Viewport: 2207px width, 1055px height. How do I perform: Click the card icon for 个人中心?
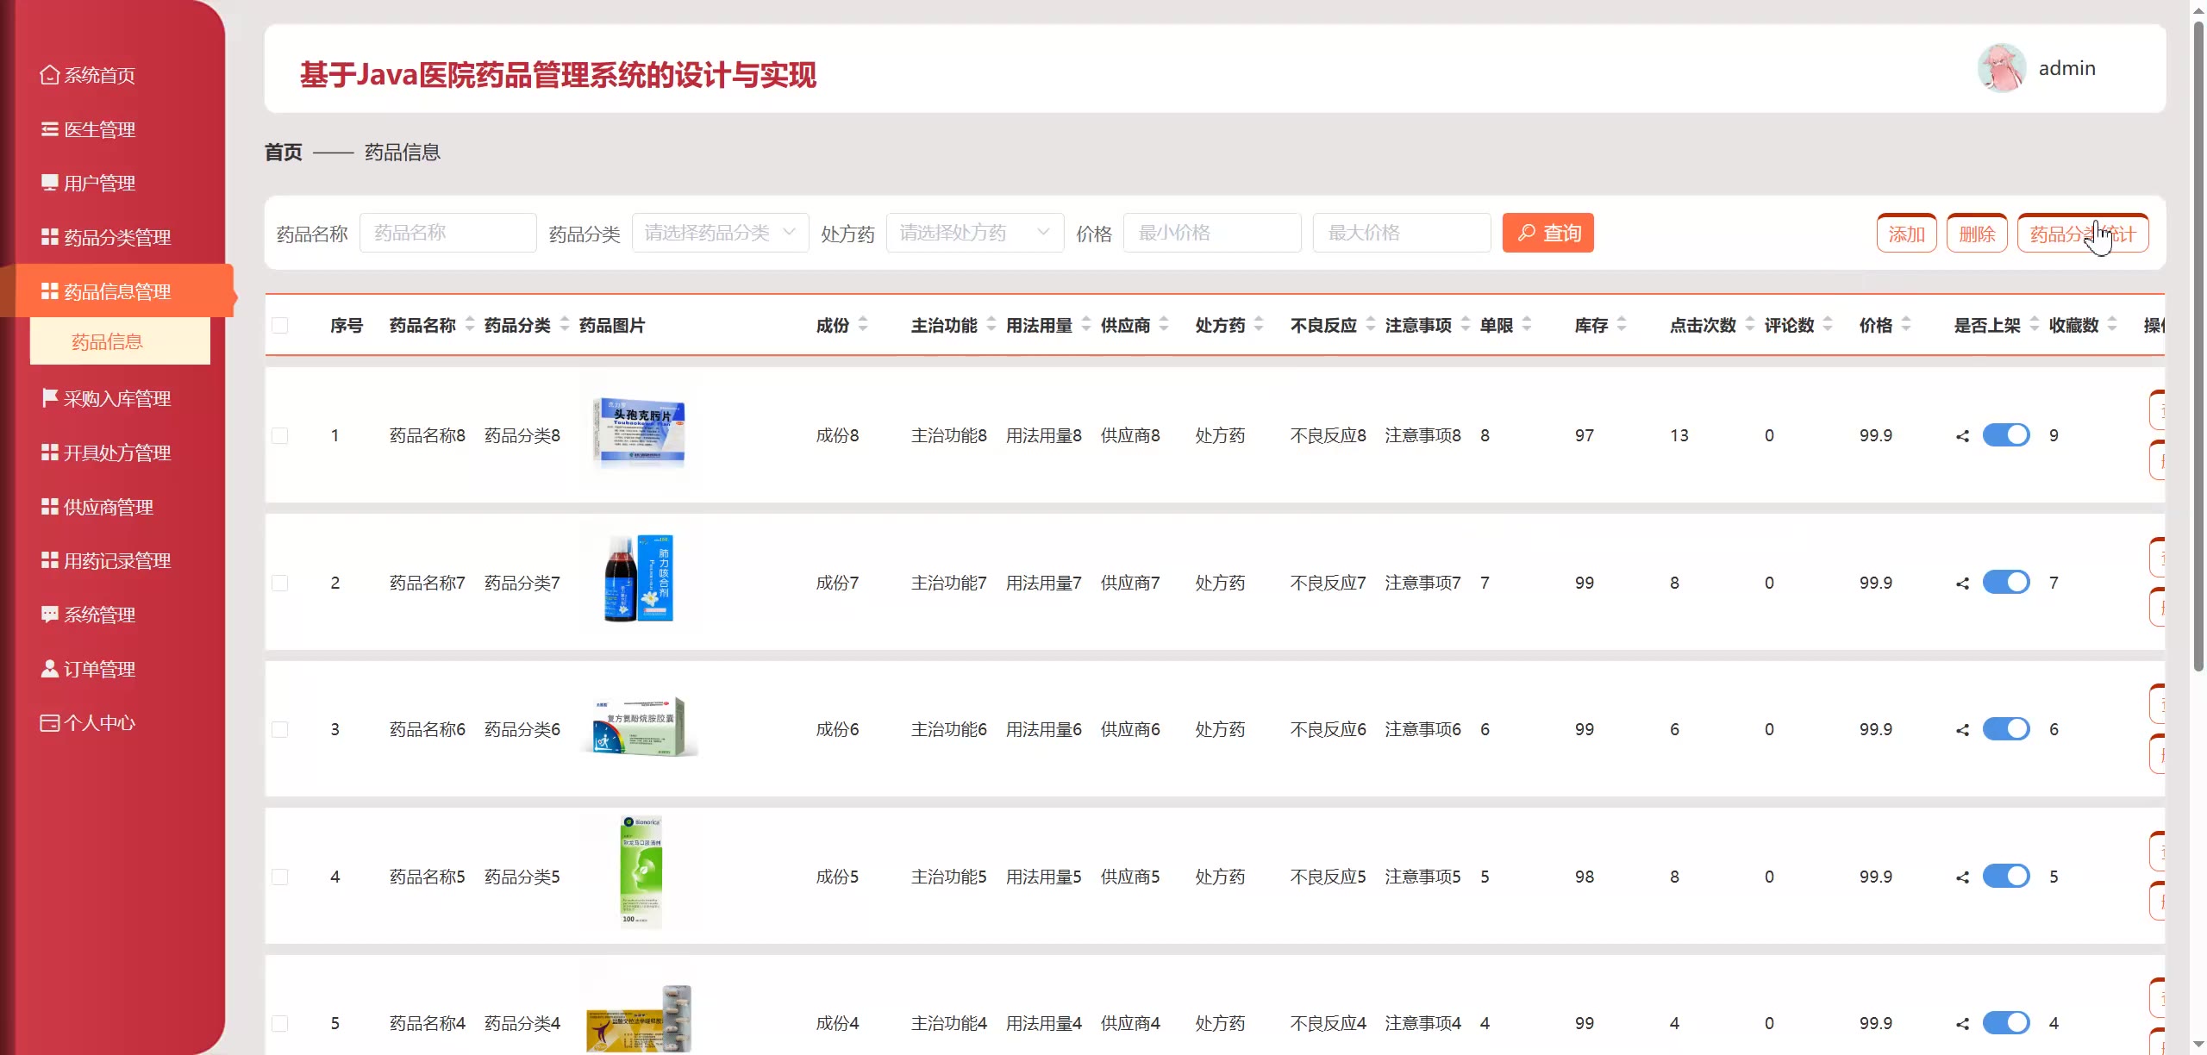pyautogui.click(x=49, y=722)
